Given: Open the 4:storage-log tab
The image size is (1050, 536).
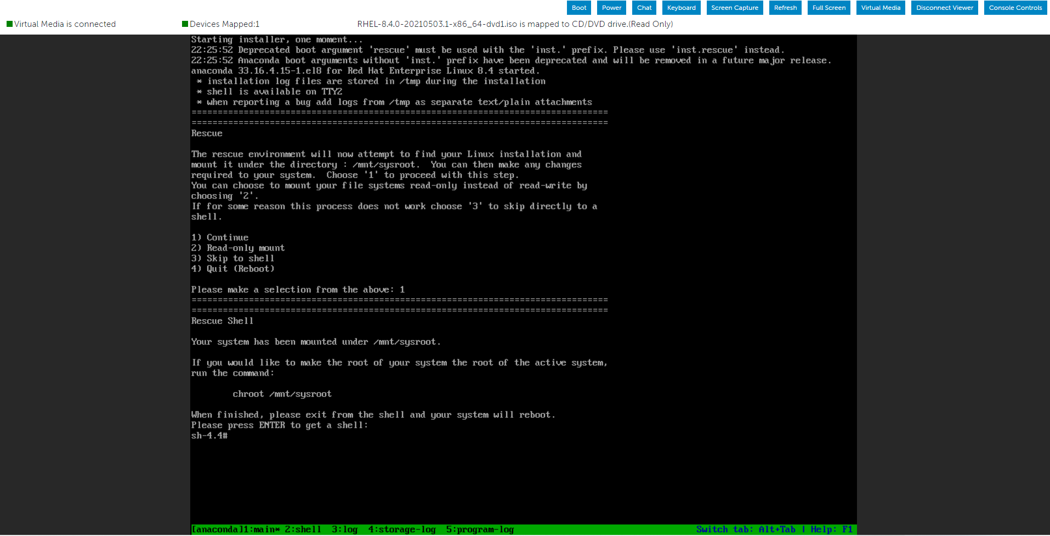Looking at the screenshot, I should [401, 529].
